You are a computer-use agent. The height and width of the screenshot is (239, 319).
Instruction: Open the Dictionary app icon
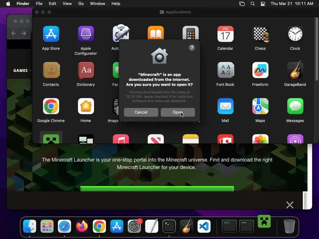[x=86, y=70]
